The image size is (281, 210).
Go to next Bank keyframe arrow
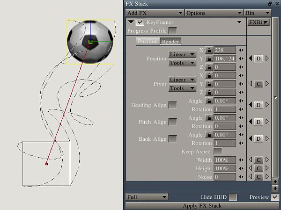[x=267, y=138]
